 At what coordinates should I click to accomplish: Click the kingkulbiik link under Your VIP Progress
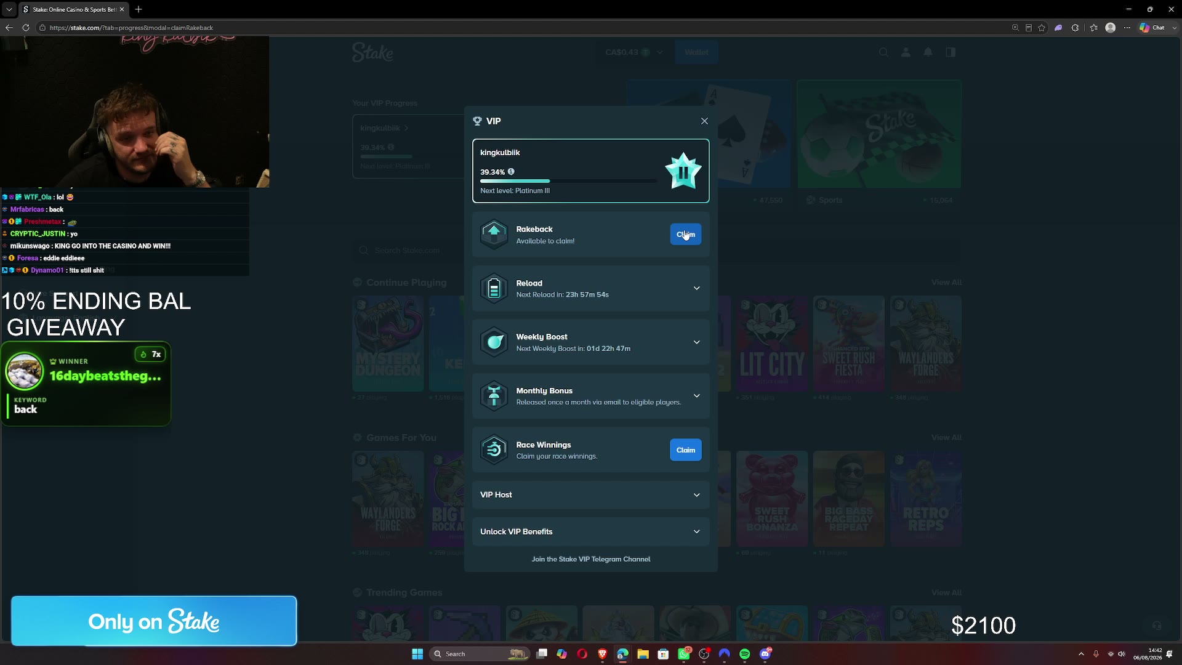click(x=384, y=128)
